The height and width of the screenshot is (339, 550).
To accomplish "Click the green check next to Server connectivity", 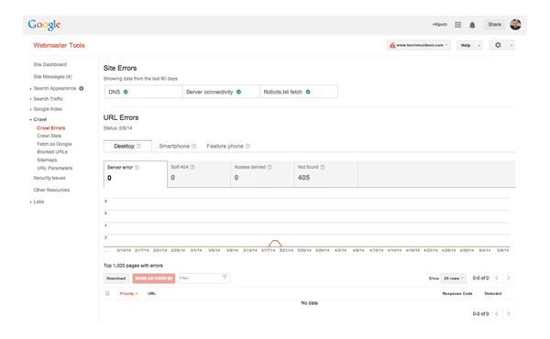I will [x=238, y=92].
